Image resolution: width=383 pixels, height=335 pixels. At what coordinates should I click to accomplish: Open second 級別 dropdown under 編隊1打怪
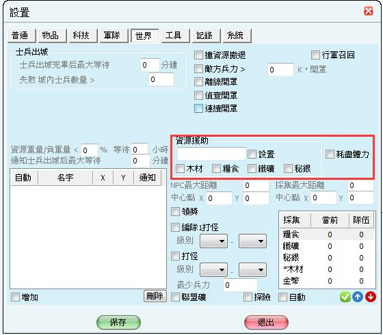[252, 241]
